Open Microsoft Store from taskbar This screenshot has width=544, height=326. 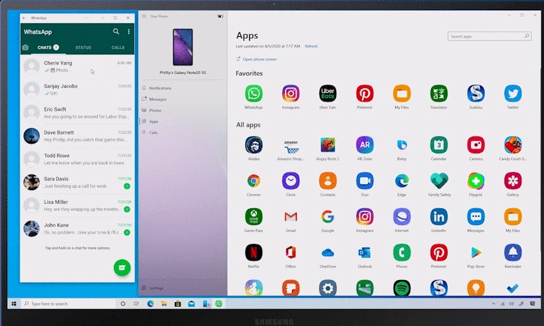[x=177, y=303]
